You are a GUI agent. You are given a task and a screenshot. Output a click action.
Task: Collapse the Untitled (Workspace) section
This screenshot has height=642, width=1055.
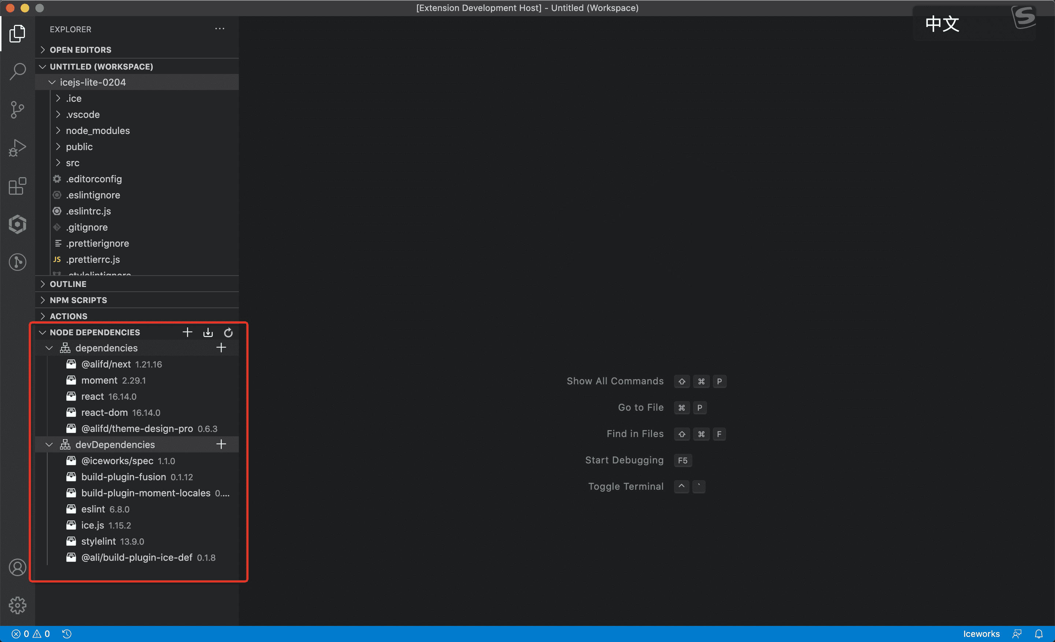(x=137, y=66)
